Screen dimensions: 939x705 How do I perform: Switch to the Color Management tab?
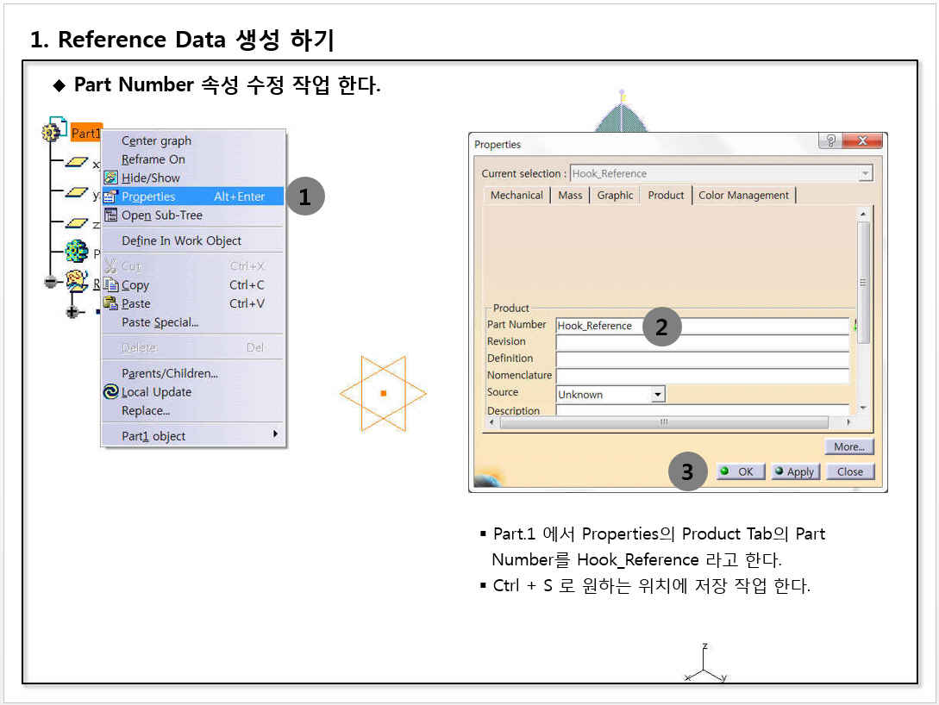pyautogui.click(x=743, y=196)
